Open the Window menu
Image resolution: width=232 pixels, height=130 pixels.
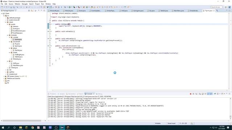point(48,4)
